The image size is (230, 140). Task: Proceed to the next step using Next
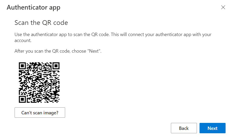coord(212,128)
